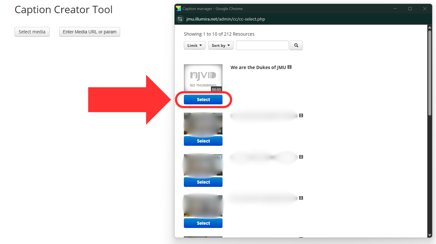This screenshot has height=244, width=436.
Task: Click the NJVID no-thumbnail image
Action: pyautogui.click(x=203, y=78)
